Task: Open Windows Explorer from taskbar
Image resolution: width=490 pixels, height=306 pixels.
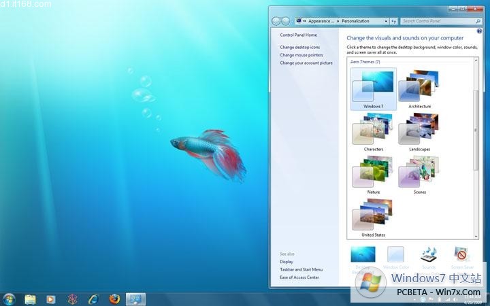Action: coord(31,299)
